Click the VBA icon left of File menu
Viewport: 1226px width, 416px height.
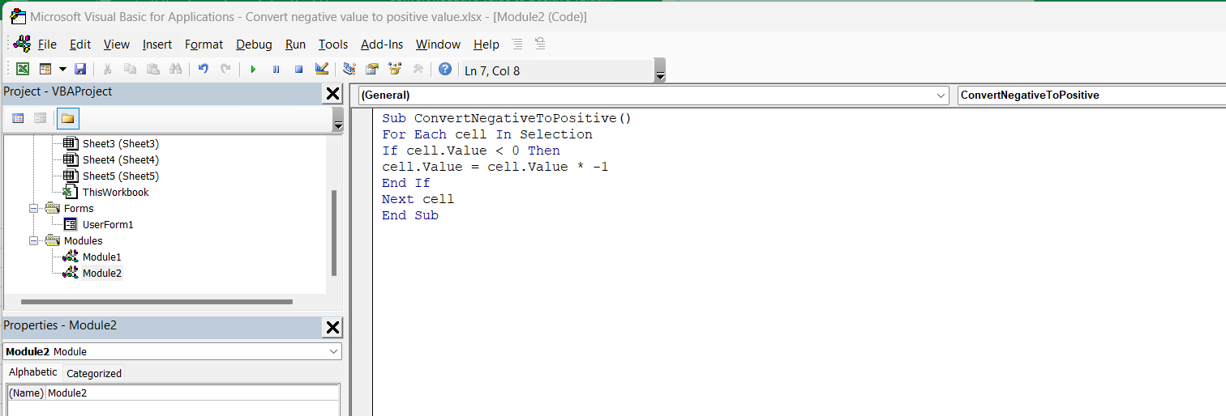click(x=22, y=44)
